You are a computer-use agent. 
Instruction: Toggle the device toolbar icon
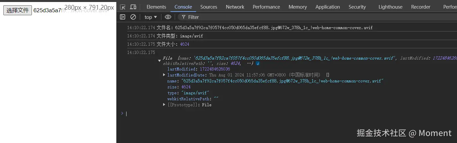133,7
